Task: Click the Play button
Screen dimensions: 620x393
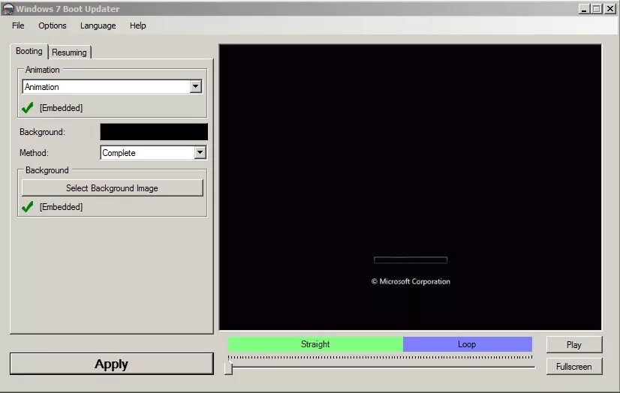Action: pos(574,345)
